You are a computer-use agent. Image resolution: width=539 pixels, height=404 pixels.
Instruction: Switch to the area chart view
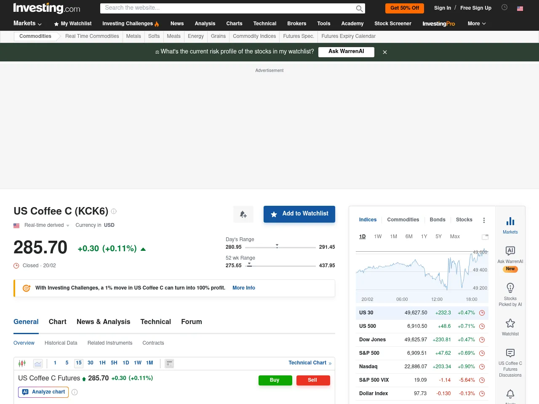click(38, 363)
